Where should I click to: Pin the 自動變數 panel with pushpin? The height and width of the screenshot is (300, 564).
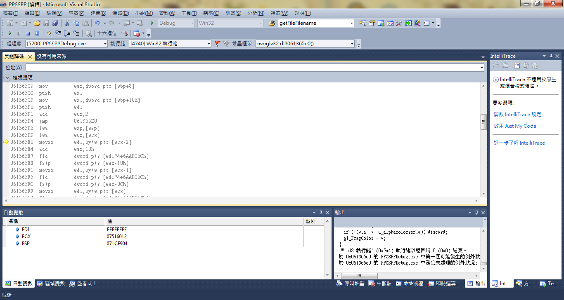click(x=321, y=213)
